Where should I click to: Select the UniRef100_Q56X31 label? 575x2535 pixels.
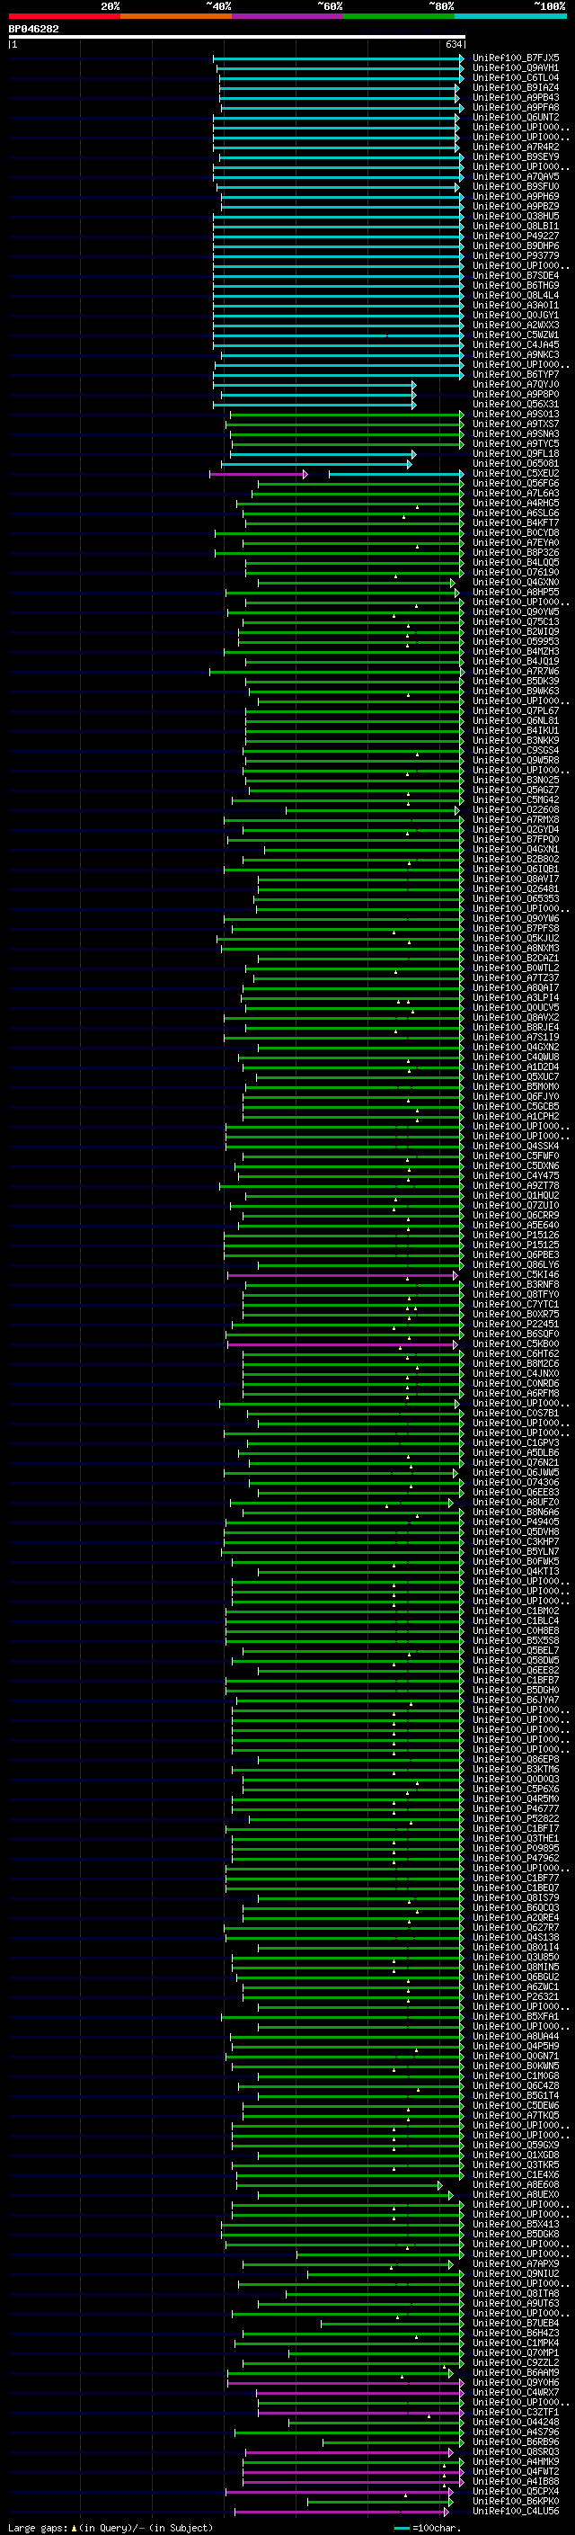[x=516, y=405]
